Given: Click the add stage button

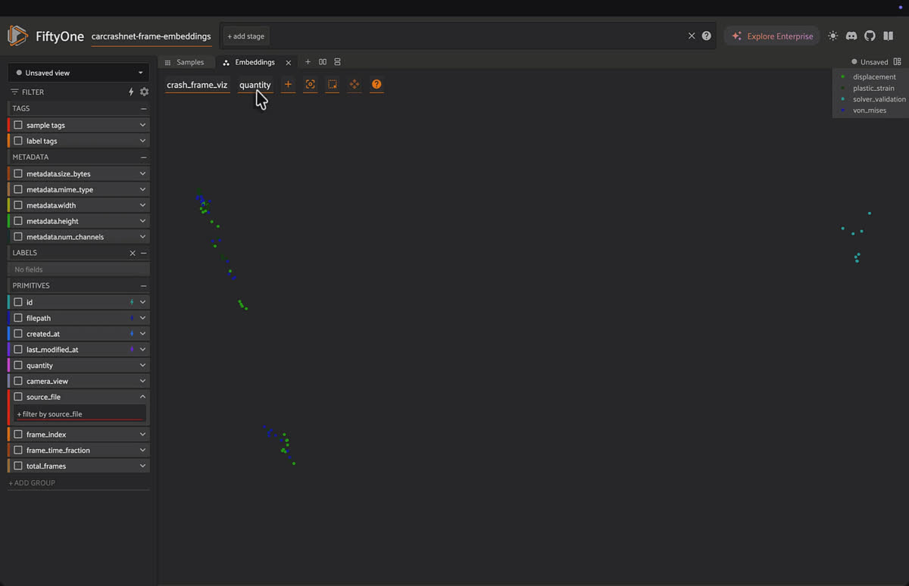Looking at the screenshot, I should click(246, 36).
